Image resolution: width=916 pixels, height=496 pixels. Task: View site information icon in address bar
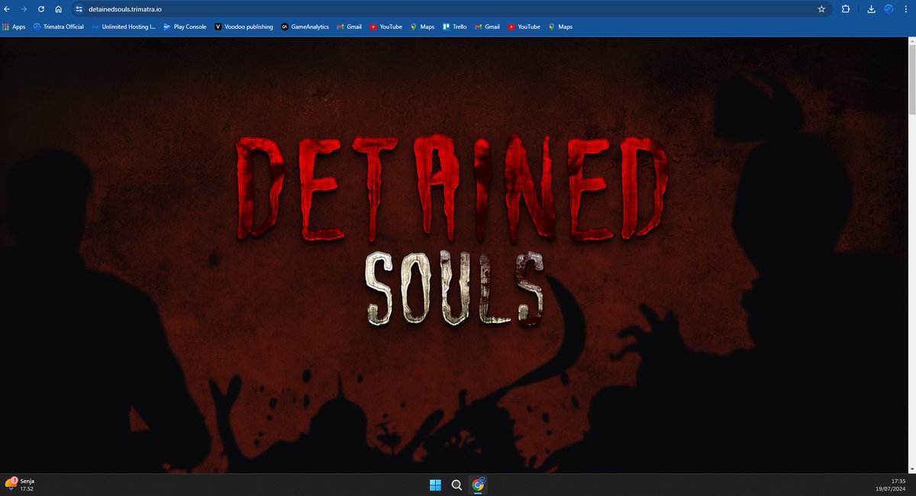pos(78,9)
